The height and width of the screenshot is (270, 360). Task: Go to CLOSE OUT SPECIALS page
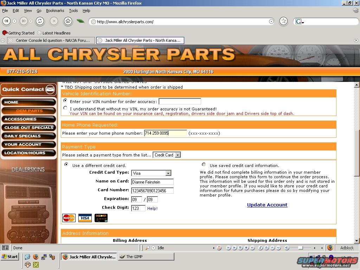click(x=29, y=128)
